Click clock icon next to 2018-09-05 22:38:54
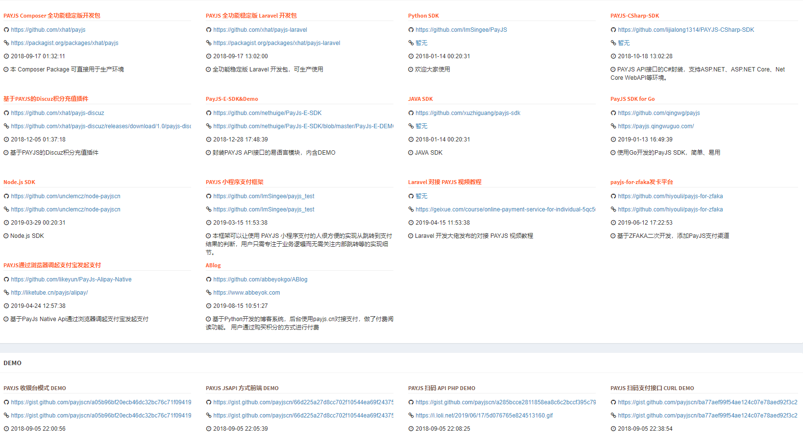The image size is (803, 441). coord(613,429)
